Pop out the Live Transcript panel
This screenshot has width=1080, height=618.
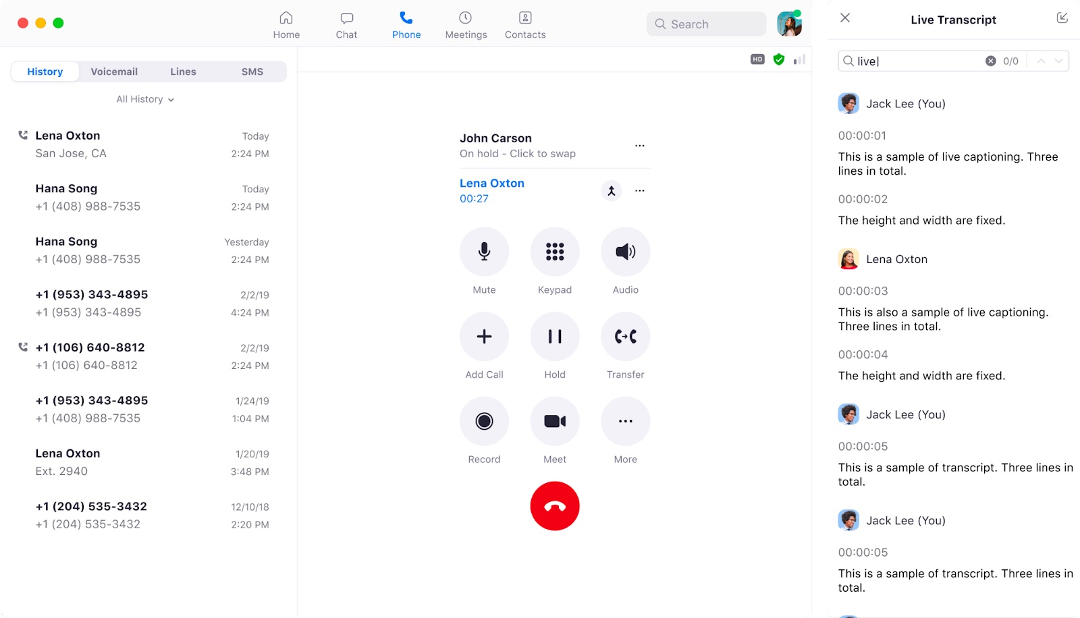click(x=1062, y=18)
